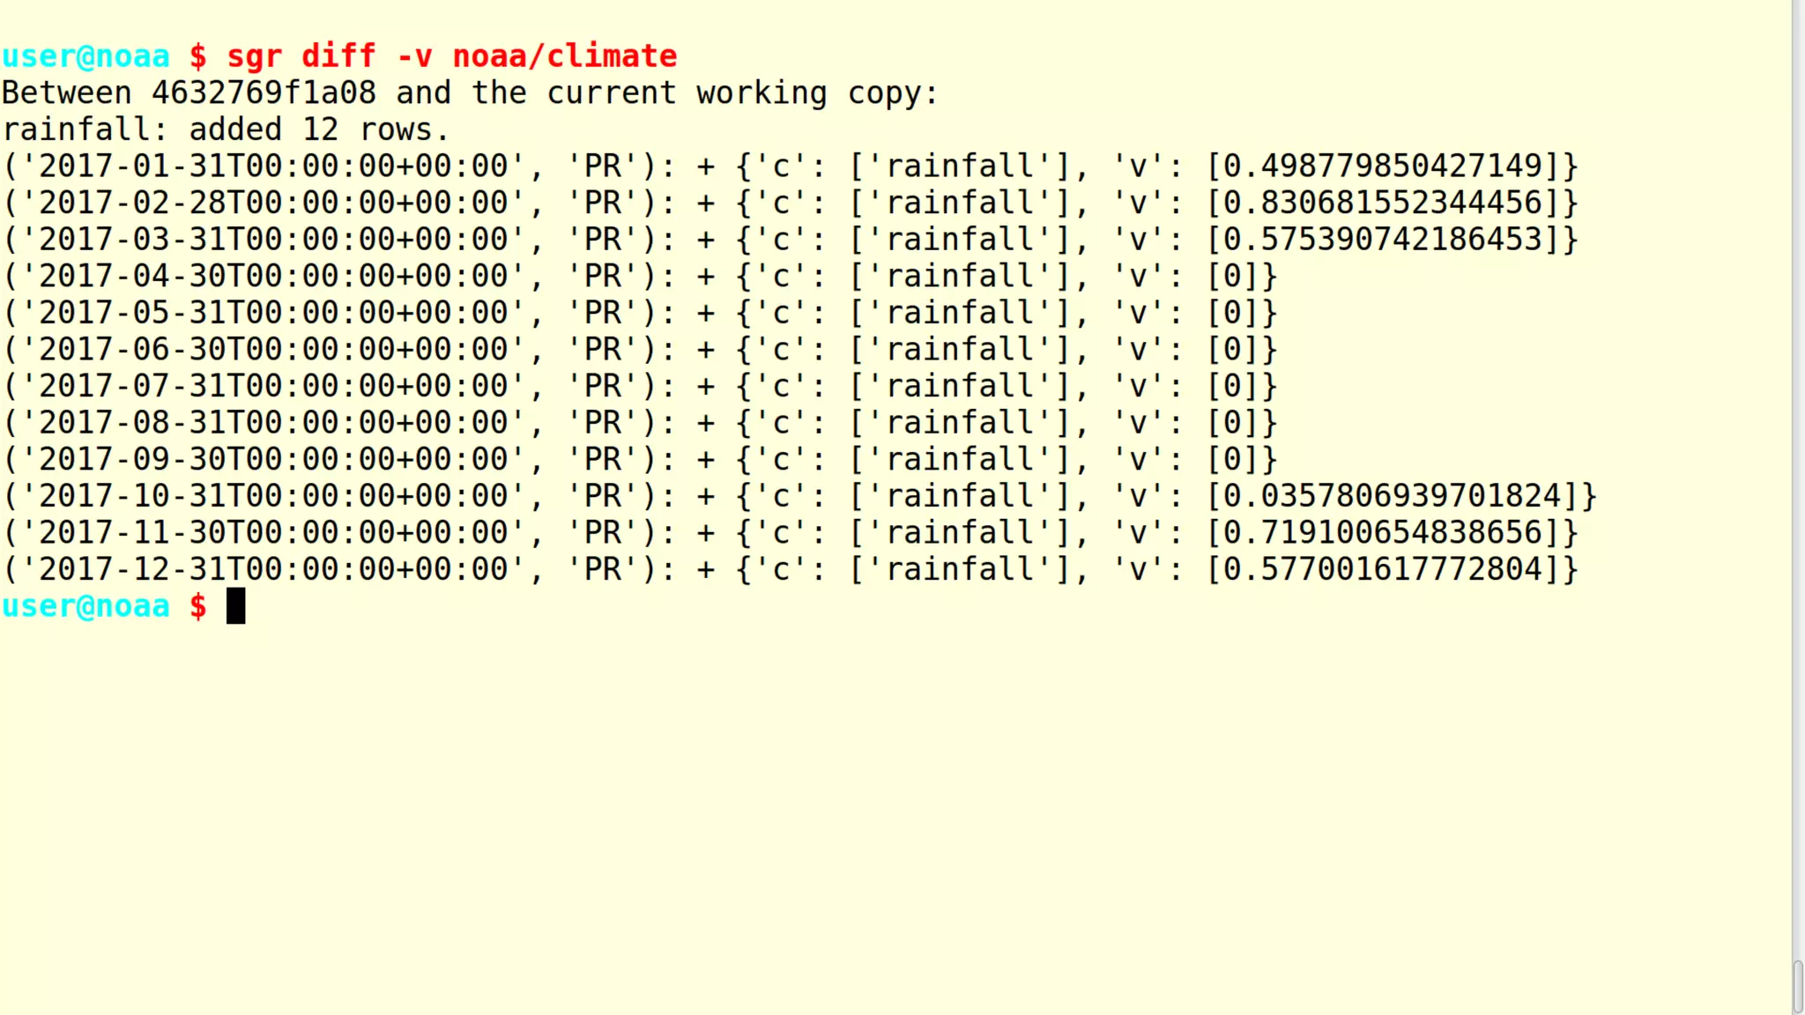This screenshot has width=1805, height=1015.
Task: Click the terminal cursor block at the prompt
Action: [235, 606]
